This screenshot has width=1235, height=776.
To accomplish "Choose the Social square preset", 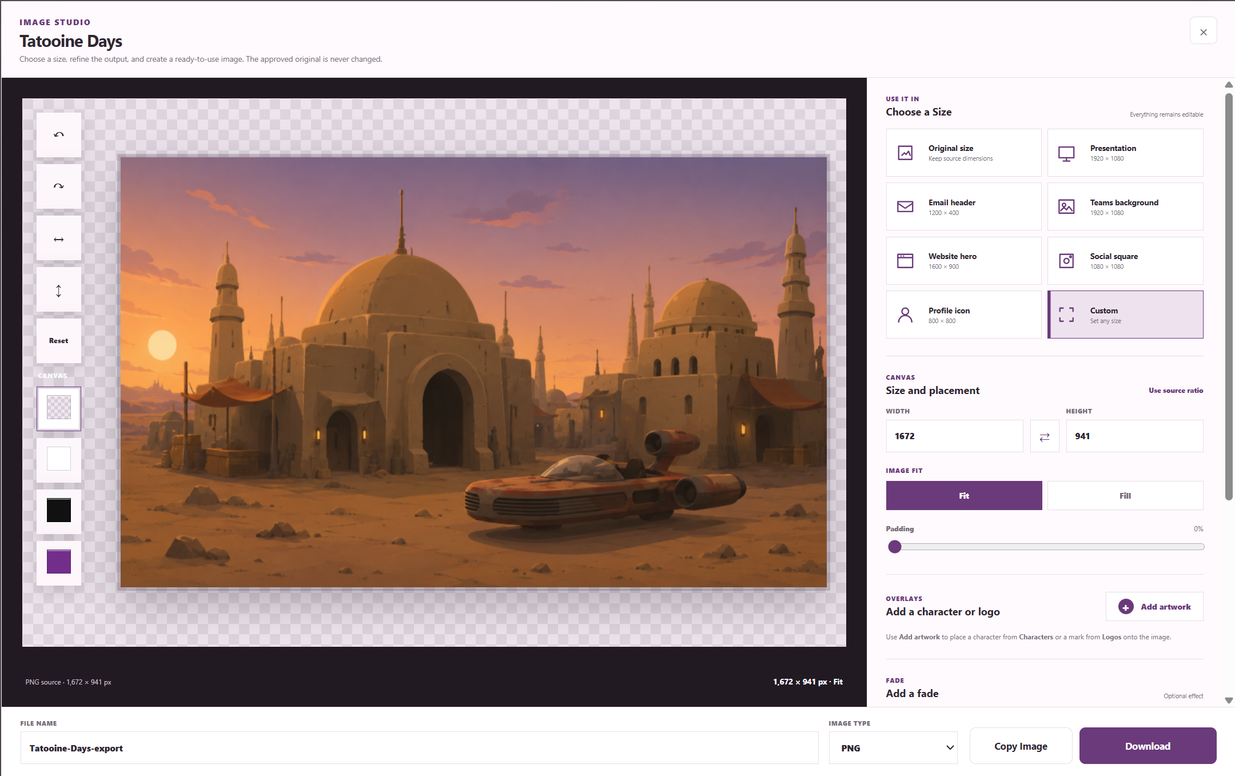I will [x=1125, y=261].
